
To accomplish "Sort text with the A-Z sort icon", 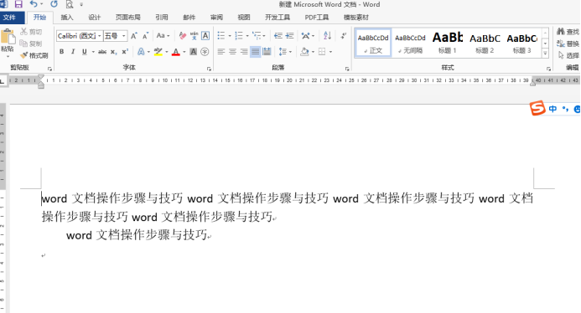I will point(327,36).
